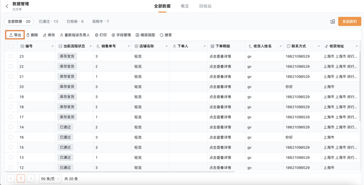The width and height of the screenshot is (364, 185).
Task: Open the 店铺名称 column dropdown arrow
Action: click(x=166, y=46)
